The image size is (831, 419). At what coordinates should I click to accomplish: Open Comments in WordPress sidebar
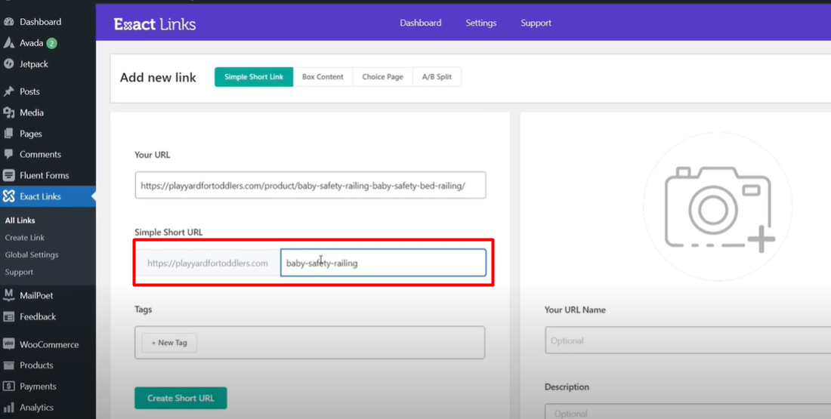pyautogui.click(x=40, y=154)
